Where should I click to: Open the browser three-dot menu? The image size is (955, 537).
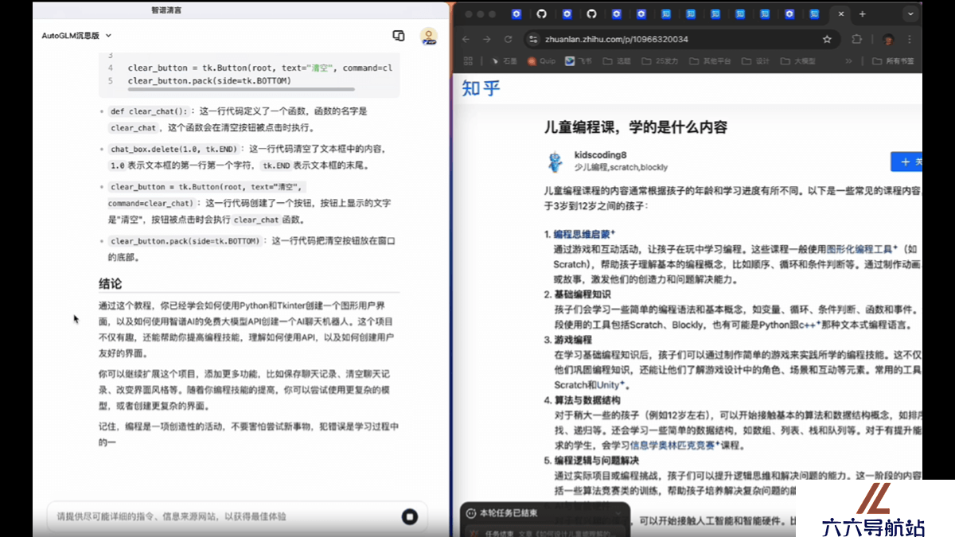pyautogui.click(x=910, y=39)
